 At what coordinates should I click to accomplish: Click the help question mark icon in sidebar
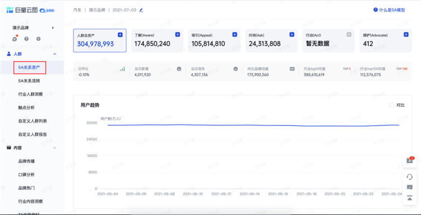coord(26,39)
